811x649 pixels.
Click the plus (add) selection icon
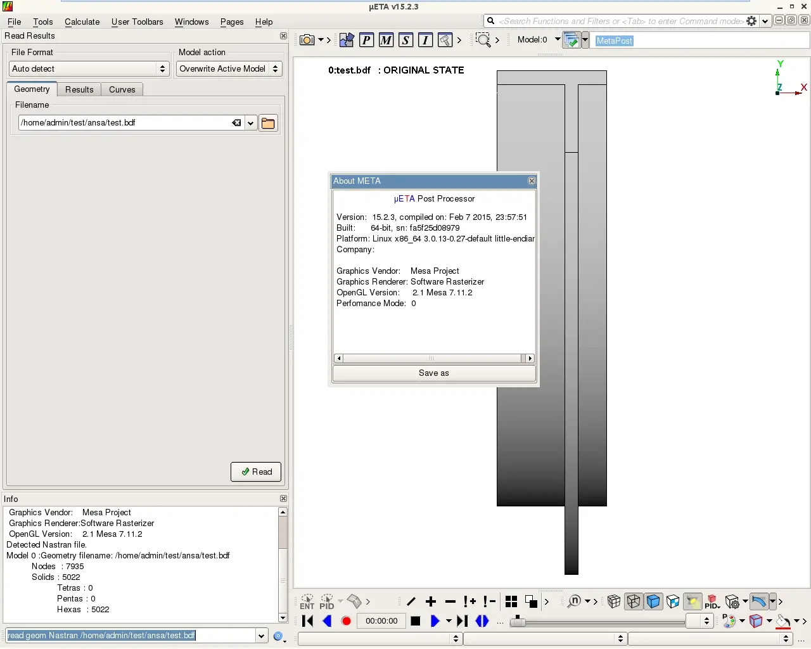tap(431, 601)
